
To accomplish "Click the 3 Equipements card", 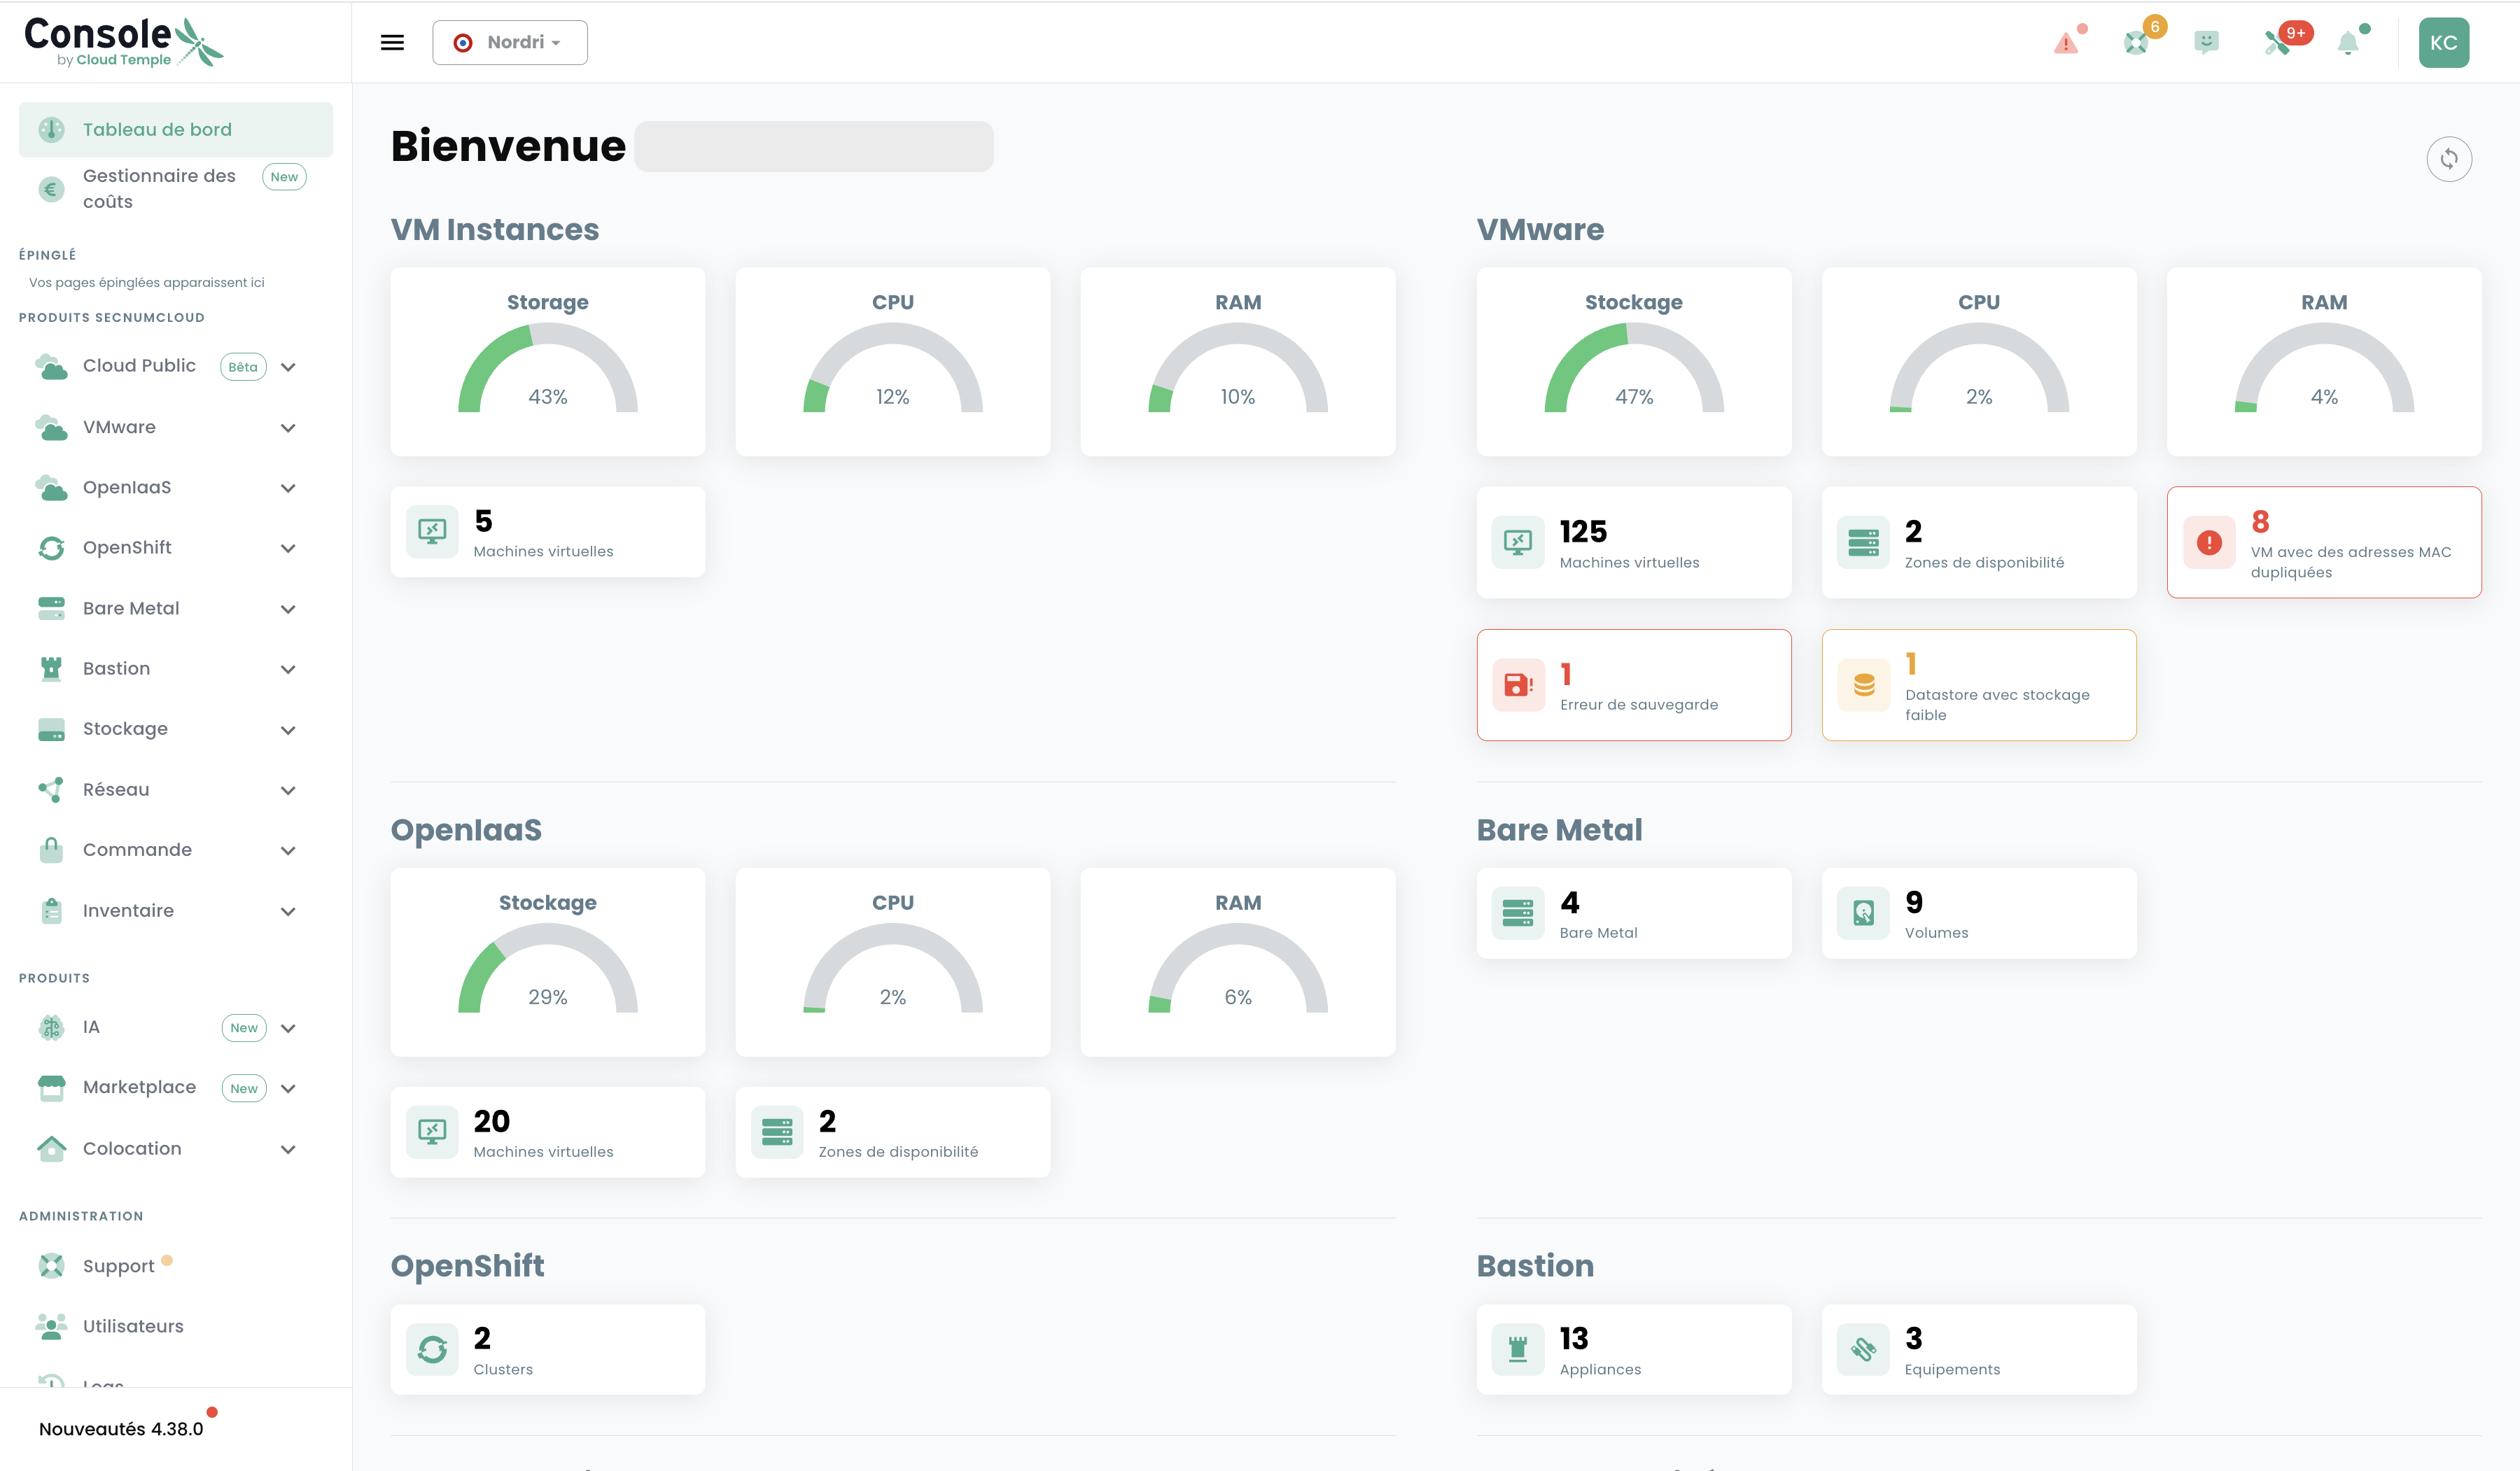I will point(1979,1350).
